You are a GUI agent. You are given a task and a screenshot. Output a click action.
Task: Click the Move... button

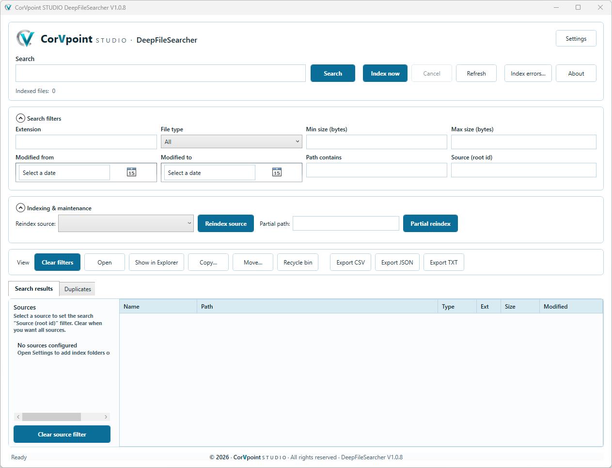pyautogui.click(x=253, y=262)
